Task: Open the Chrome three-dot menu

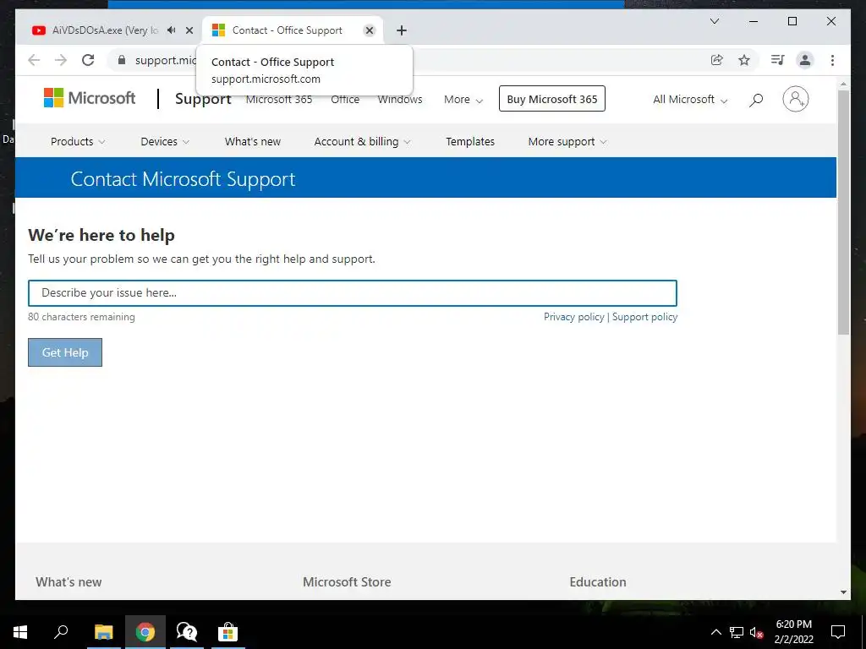Action: pyautogui.click(x=832, y=60)
